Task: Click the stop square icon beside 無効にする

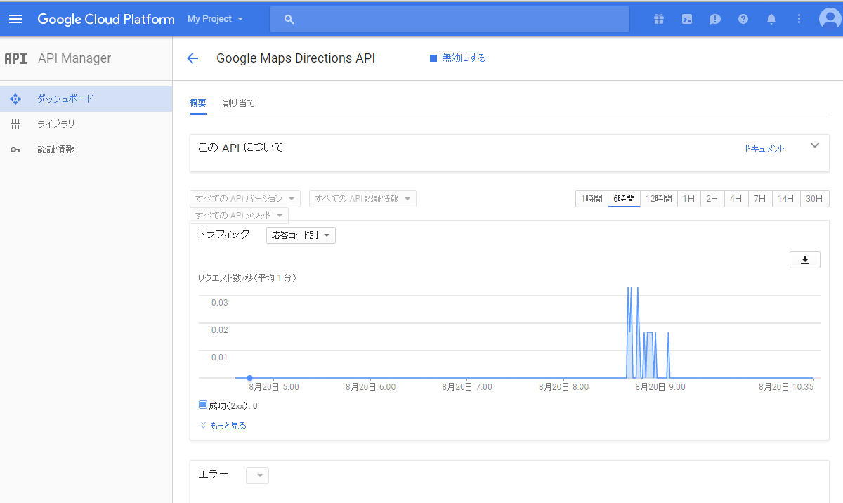Action: [x=433, y=58]
